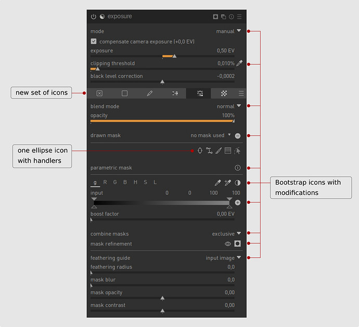Select the L channel tab
The width and height of the screenshot is (359, 327).
(155, 182)
